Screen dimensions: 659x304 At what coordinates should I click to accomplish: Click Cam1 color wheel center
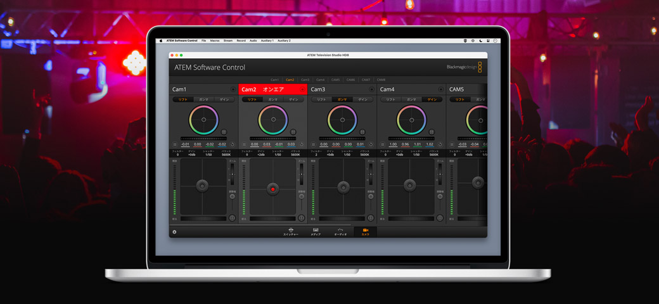pyautogui.click(x=204, y=120)
